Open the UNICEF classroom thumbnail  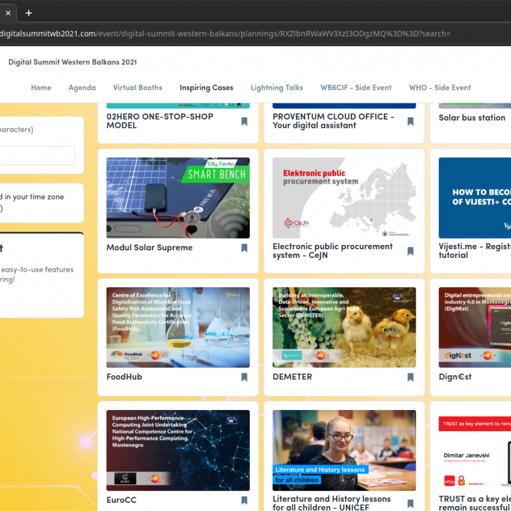344,451
